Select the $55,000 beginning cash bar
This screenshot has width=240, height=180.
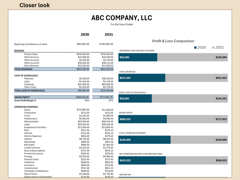(138, 57)
